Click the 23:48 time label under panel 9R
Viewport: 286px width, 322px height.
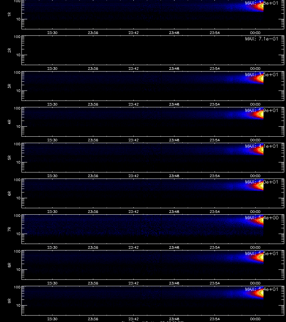coord(174,319)
